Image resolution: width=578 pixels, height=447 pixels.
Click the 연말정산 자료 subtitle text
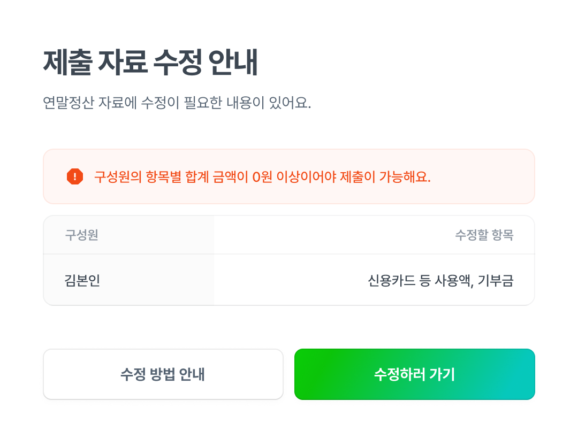pos(177,103)
